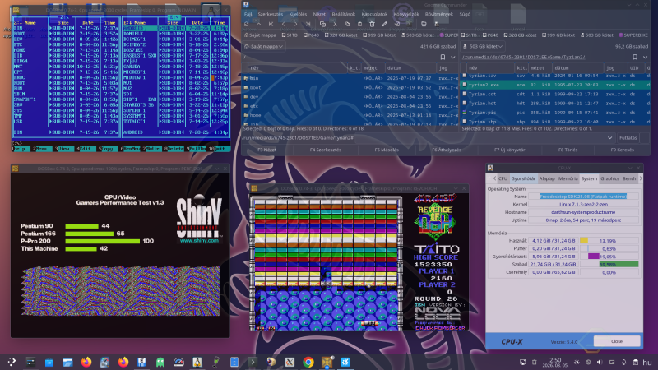This screenshot has height=370, width=658.
Task: Click the go to first item toolbar icon
Action: click(x=271, y=25)
